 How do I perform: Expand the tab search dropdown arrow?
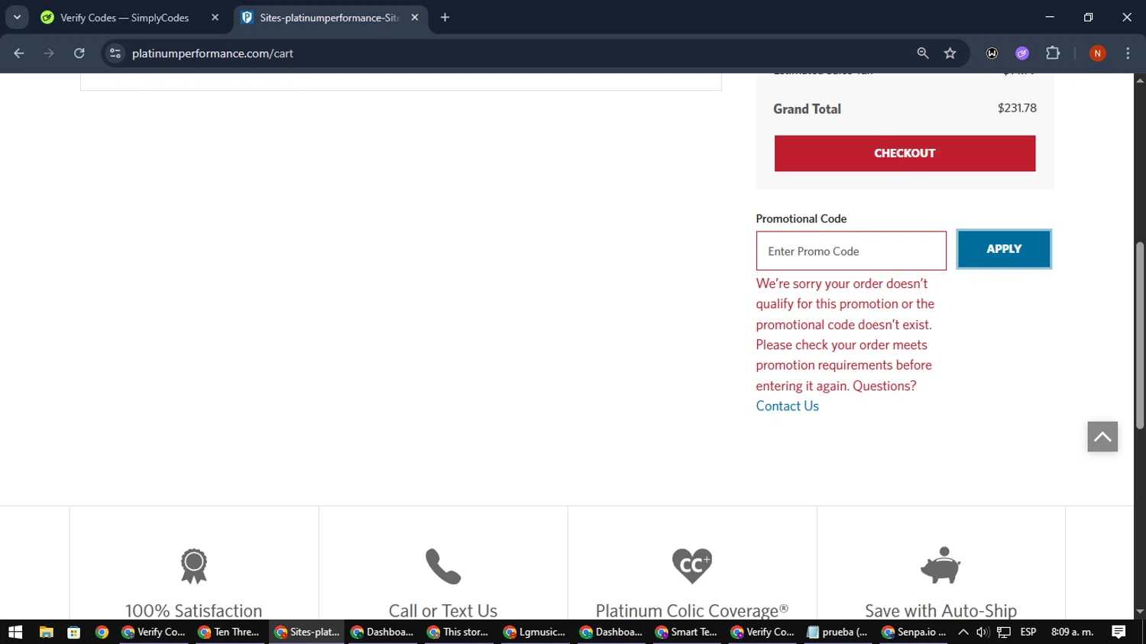17,18
